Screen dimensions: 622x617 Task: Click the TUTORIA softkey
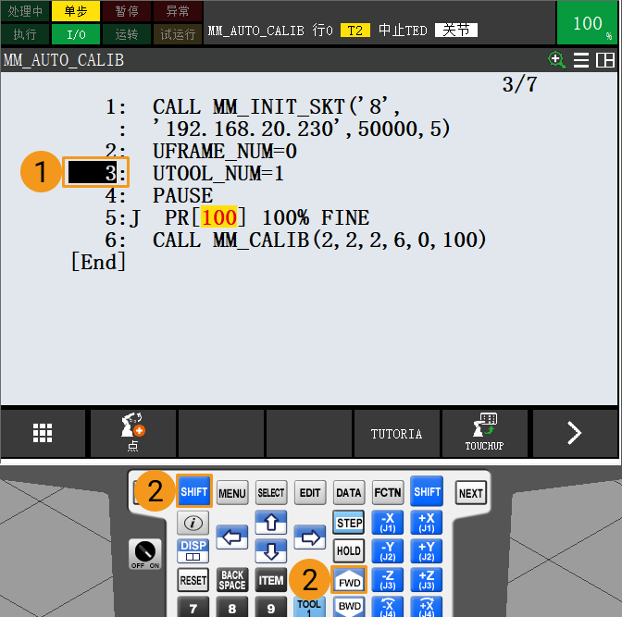[396, 434]
